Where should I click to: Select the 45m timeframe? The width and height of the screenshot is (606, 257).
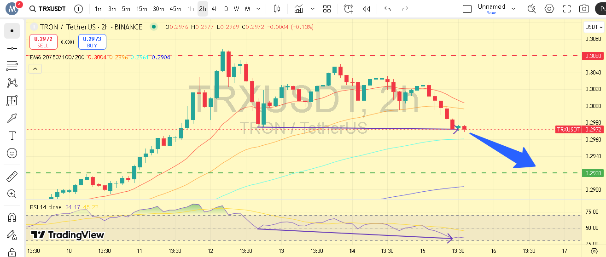[x=175, y=9]
